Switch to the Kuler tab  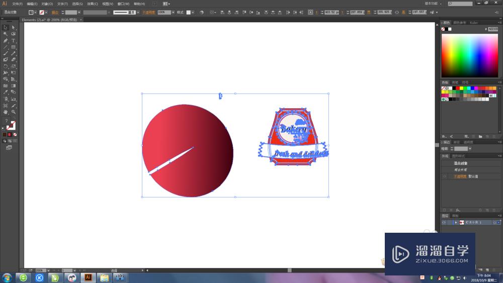point(474,23)
